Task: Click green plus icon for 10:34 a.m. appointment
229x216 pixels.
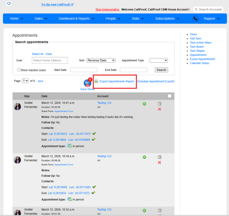Action: 144,157
